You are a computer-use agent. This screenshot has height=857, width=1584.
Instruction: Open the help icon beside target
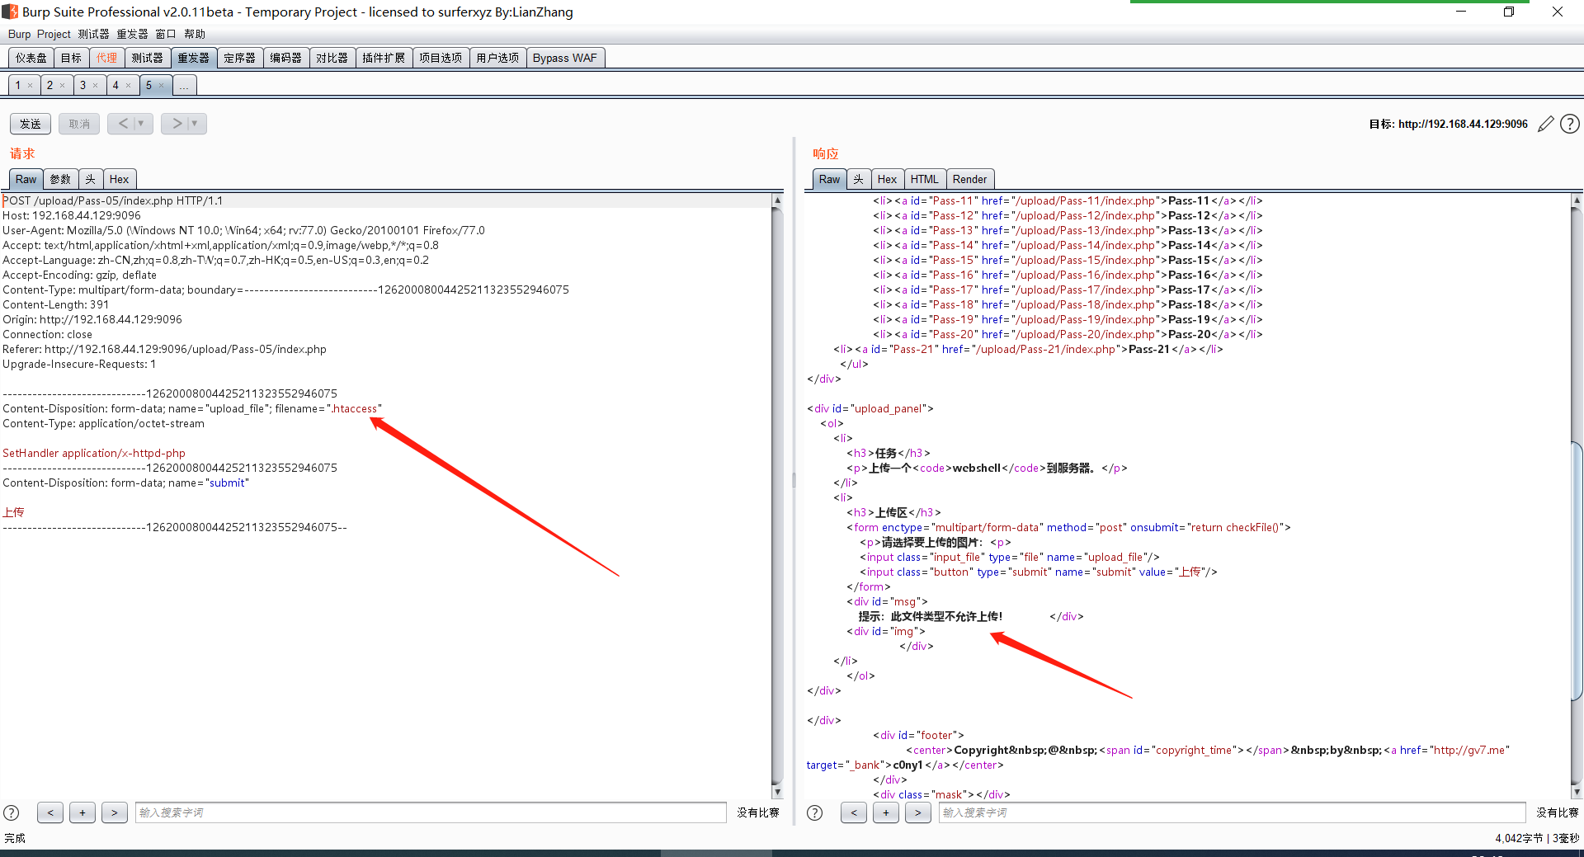(x=1570, y=124)
